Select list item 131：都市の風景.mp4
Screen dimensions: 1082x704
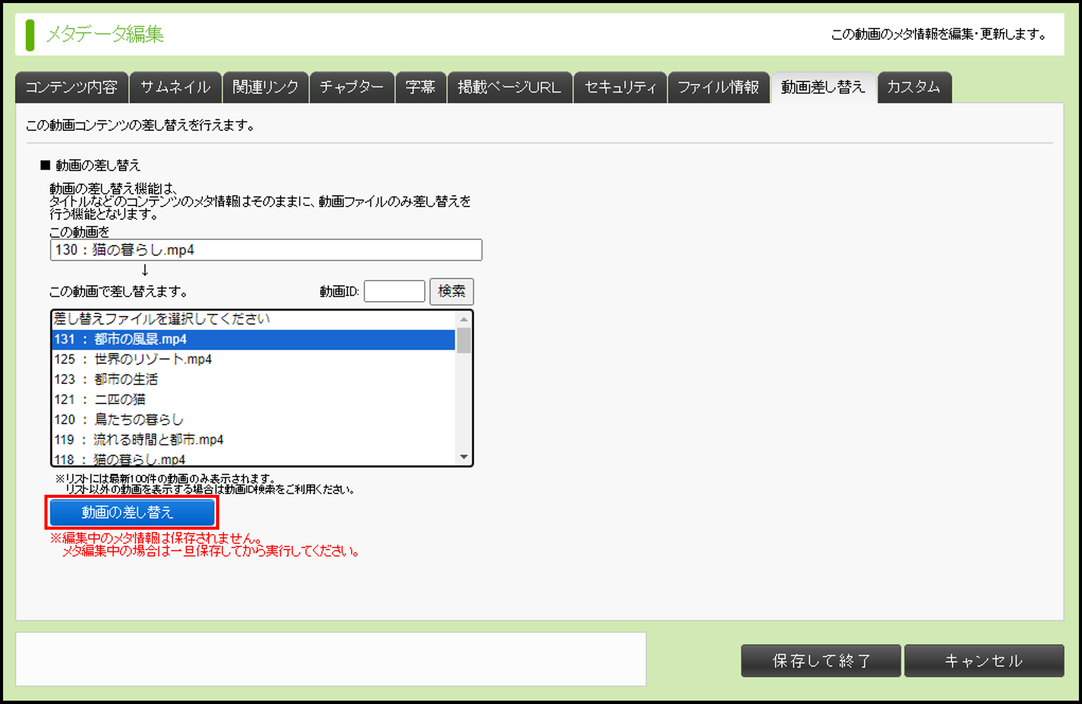point(254,339)
